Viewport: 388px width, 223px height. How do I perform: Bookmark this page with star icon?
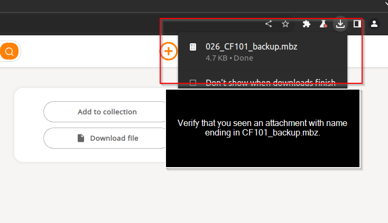pos(285,24)
